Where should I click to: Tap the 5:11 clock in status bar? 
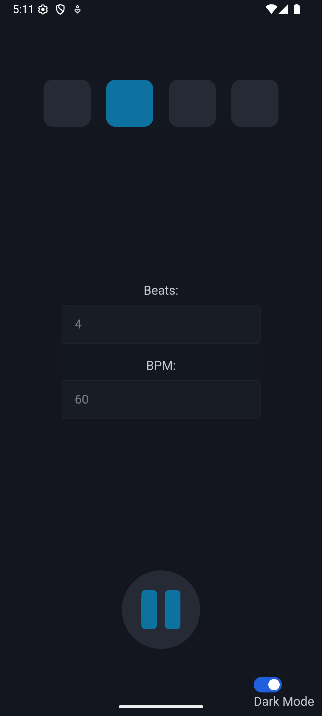24,9
